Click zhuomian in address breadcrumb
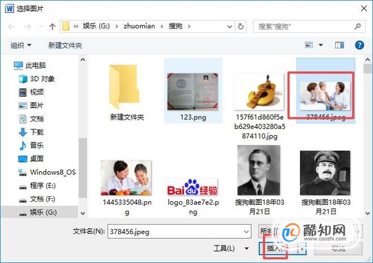373x263 pixels. point(139,26)
